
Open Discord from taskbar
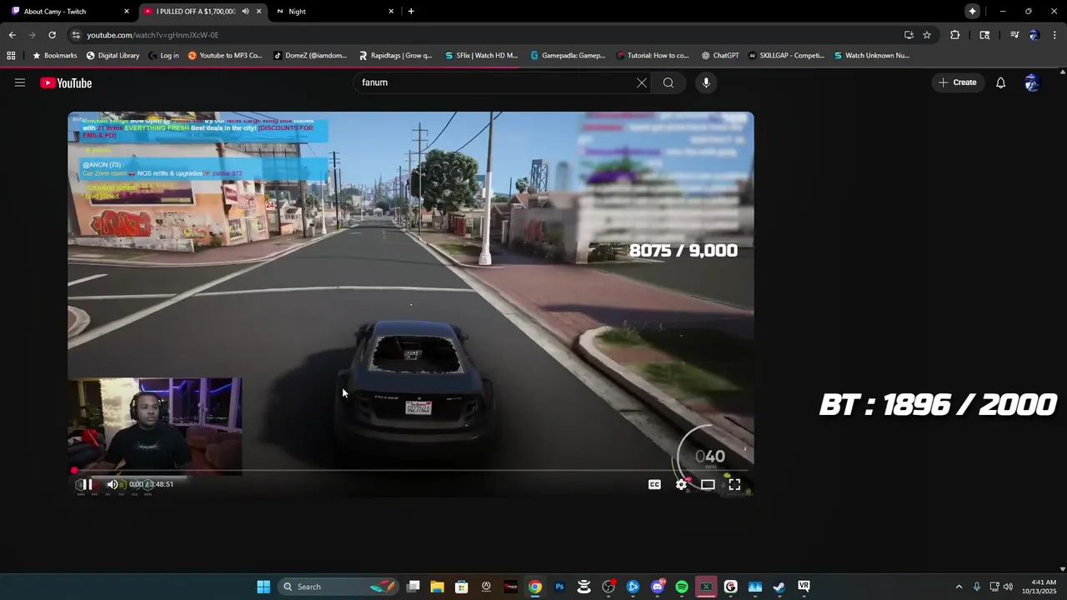pos(658,587)
